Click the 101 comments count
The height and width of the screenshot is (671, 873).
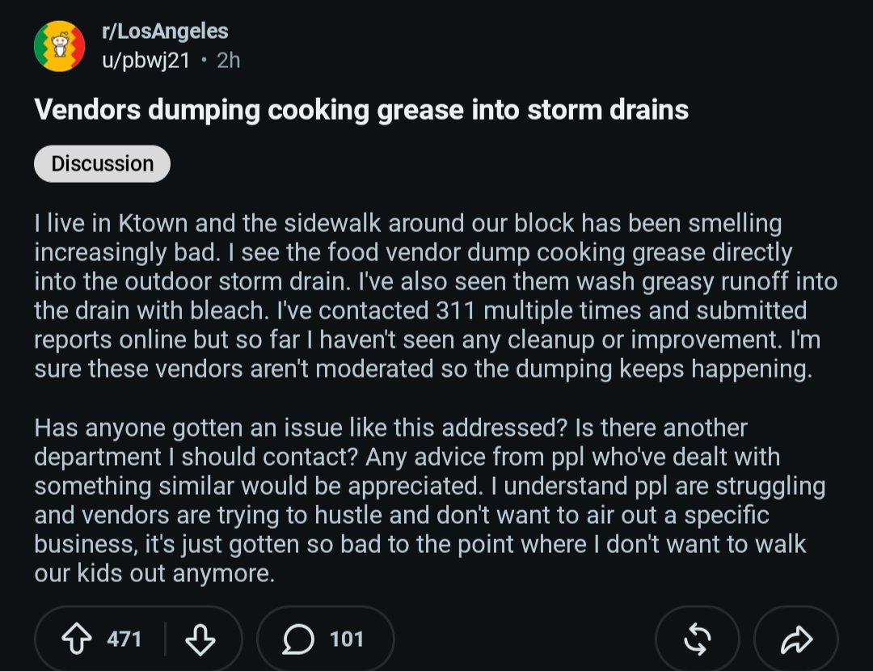coord(346,639)
